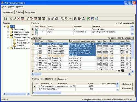Expand the Бухгалтерия tree node
This screenshot has height=102, width=137.
pos(8,29)
